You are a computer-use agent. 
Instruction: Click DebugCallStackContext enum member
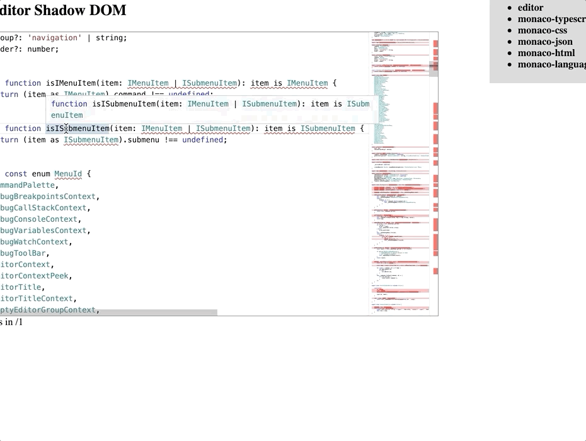tap(43, 208)
